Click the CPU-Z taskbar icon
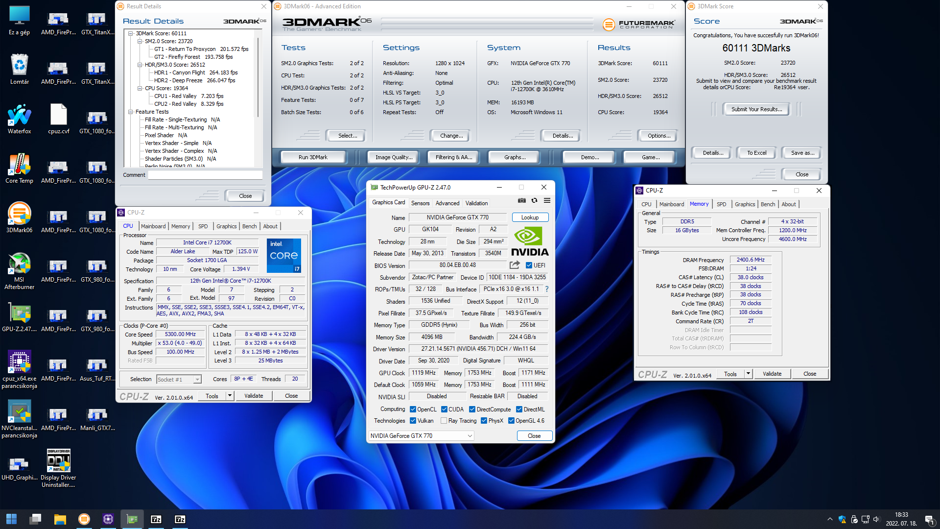The width and height of the screenshot is (940, 529). tap(108, 519)
